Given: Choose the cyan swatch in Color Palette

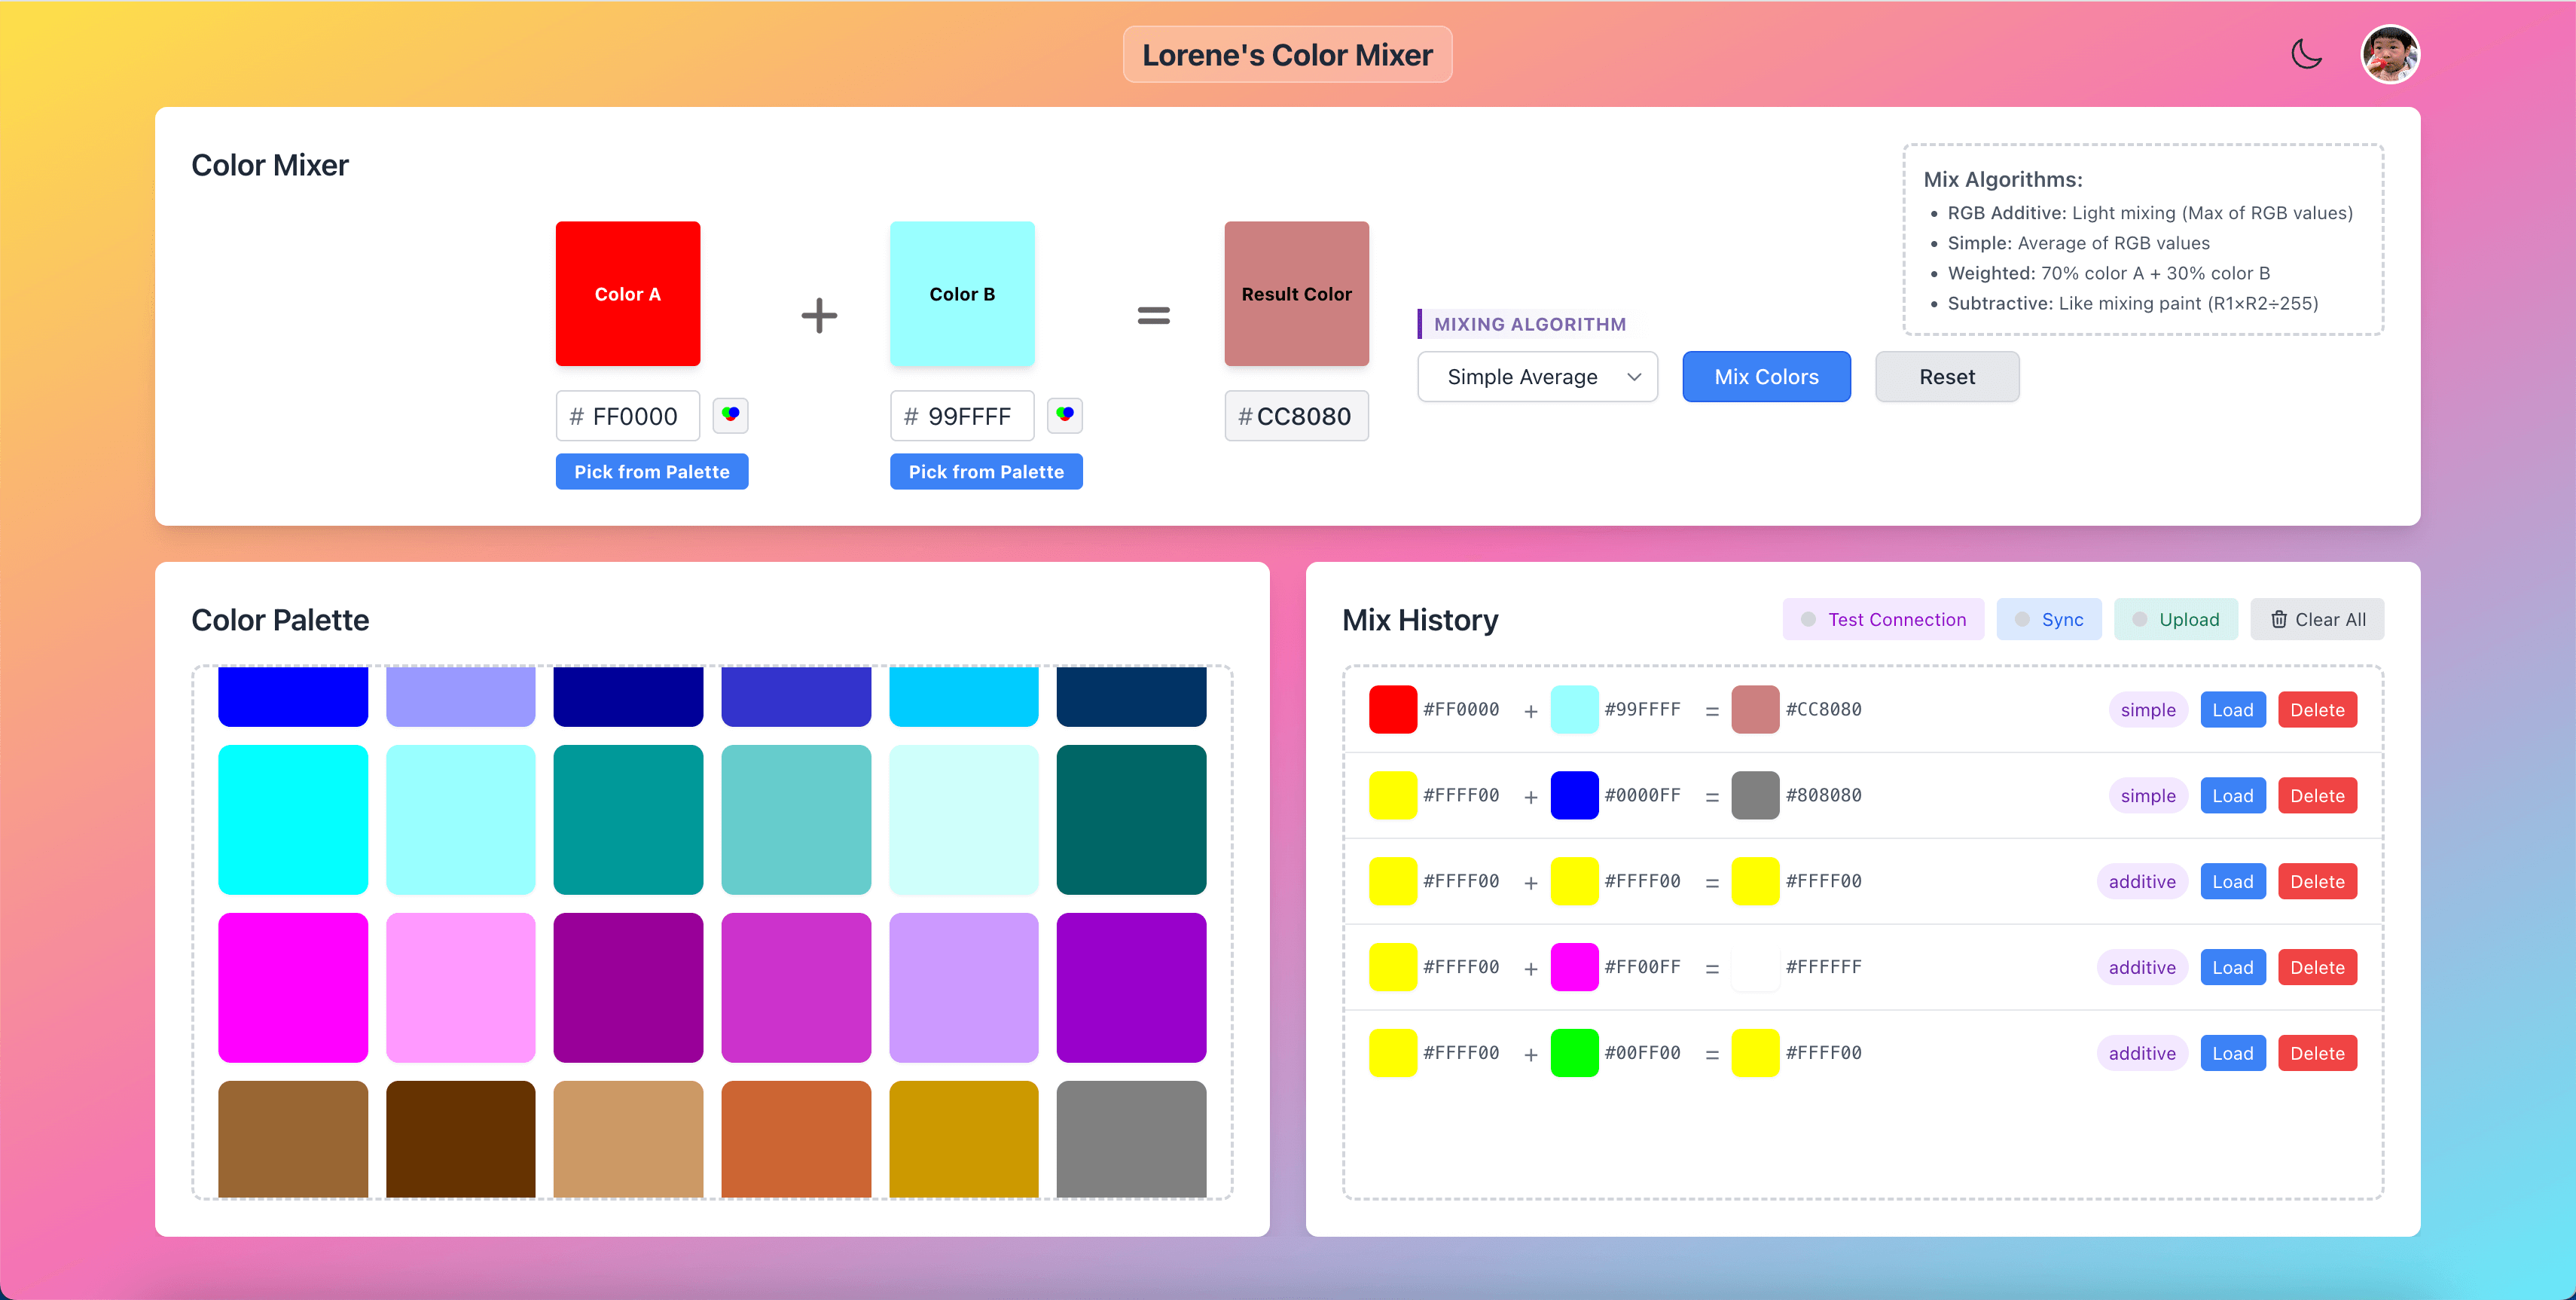Looking at the screenshot, I should click(292, 819).
